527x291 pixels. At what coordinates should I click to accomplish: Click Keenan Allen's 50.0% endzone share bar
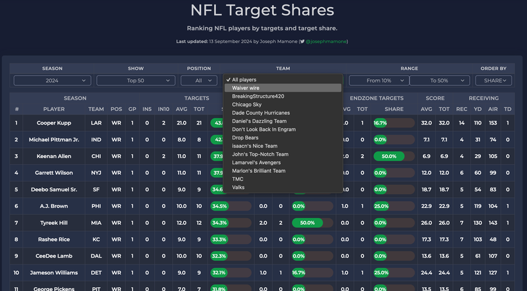coord(394,156)
